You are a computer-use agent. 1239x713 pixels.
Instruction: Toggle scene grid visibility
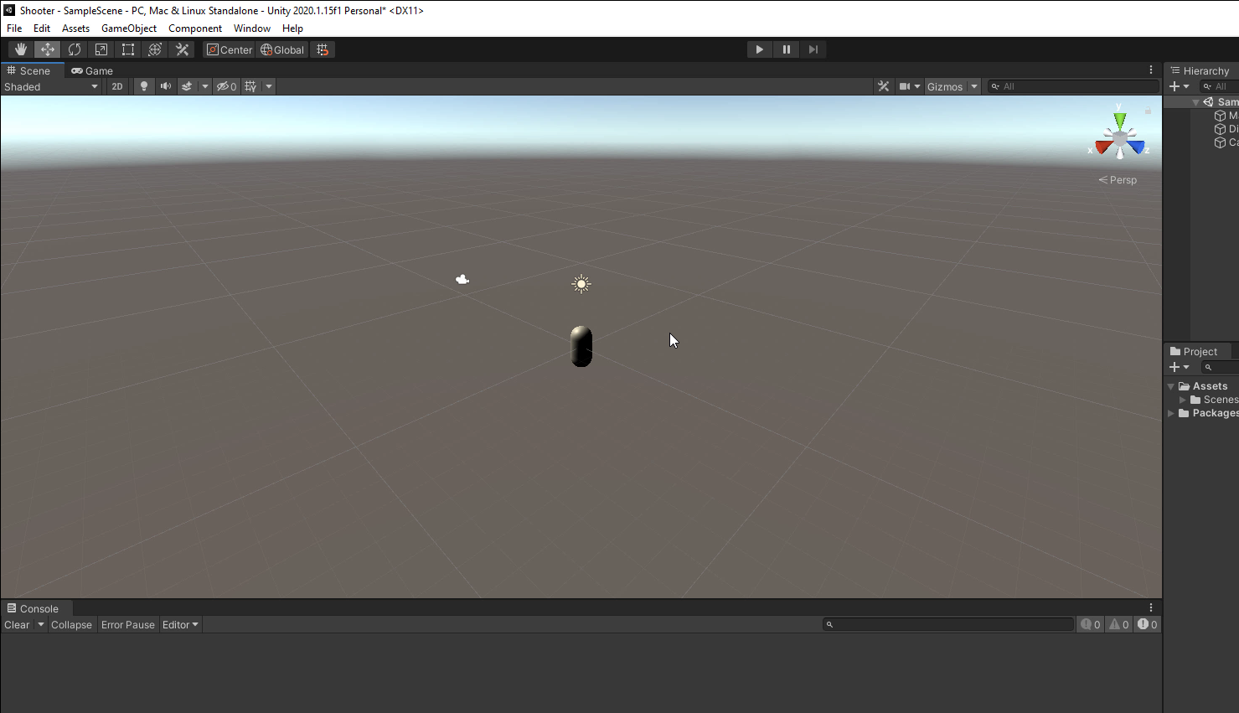coord(250,86)
